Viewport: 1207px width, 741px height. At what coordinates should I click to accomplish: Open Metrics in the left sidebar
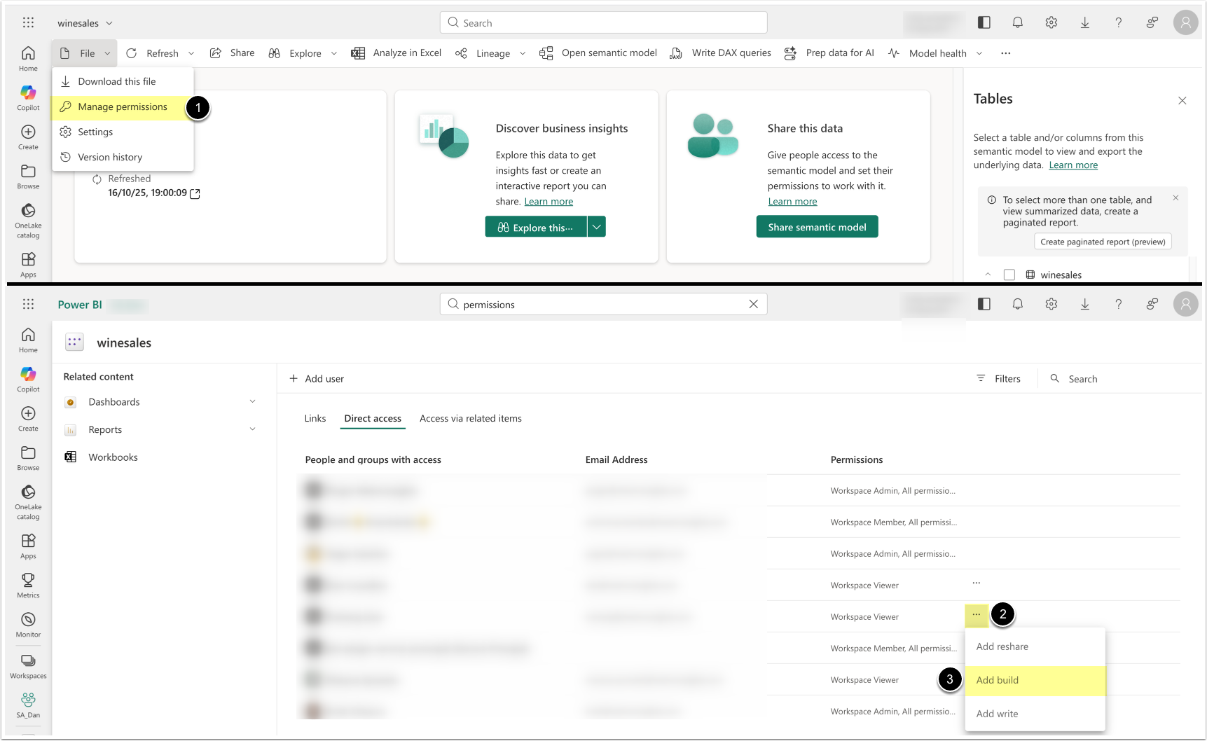point(28,586)
